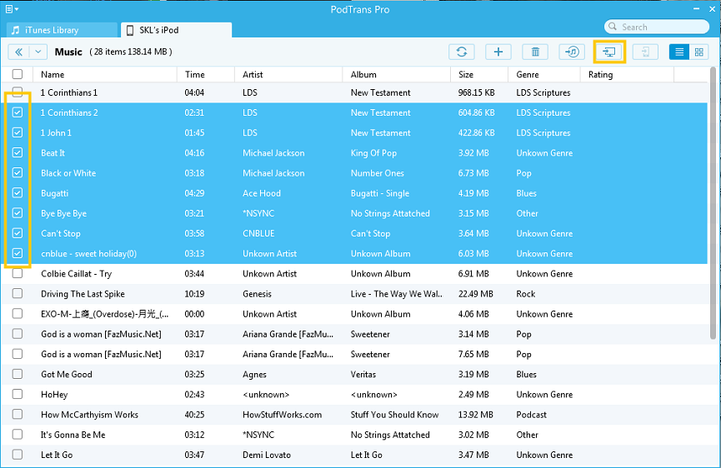Screen dimensions: 721x468
Task: Switch to grid thumbnail view
Action: click(698, 52)
